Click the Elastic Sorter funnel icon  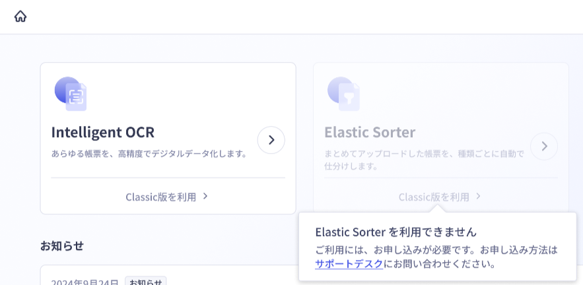click(x=343, y=94)
